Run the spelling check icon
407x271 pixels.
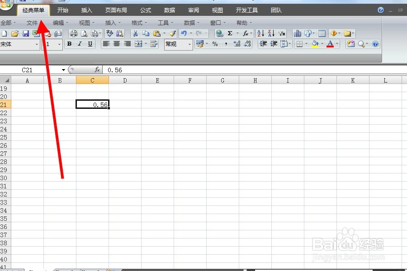pos(109,33)
